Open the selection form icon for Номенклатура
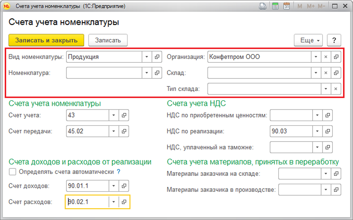Image resolution: width=353 pixels, height=220 pixels. 157,72
